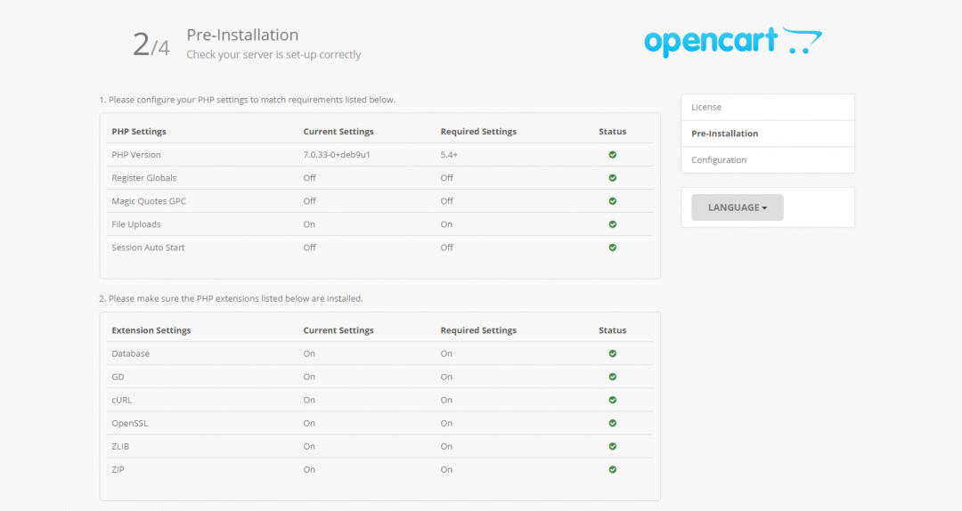962x511 pixels.
Task: Click the PHP version value 7.0.33-0+deb9u1
Action: coord(337,155)
